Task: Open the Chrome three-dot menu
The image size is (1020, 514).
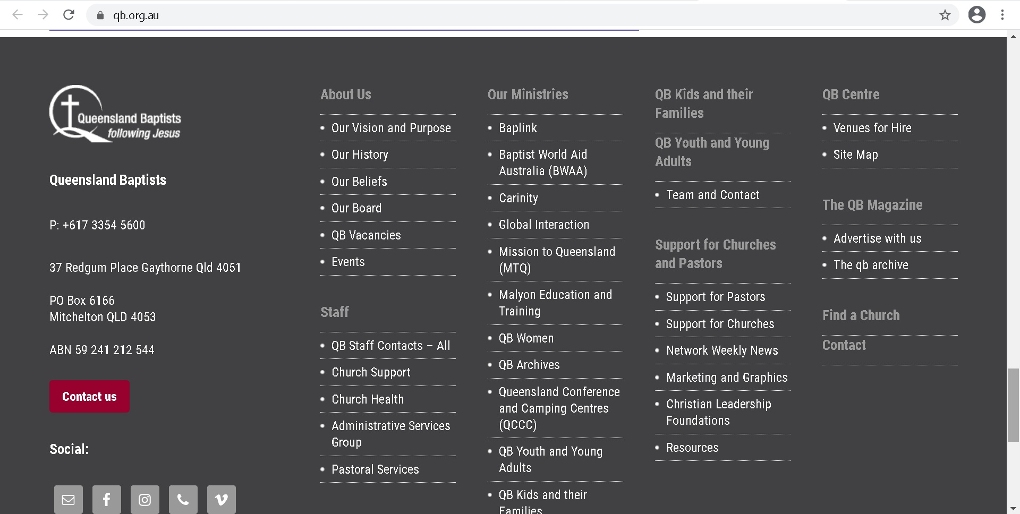Action: tap(1002, 15)
